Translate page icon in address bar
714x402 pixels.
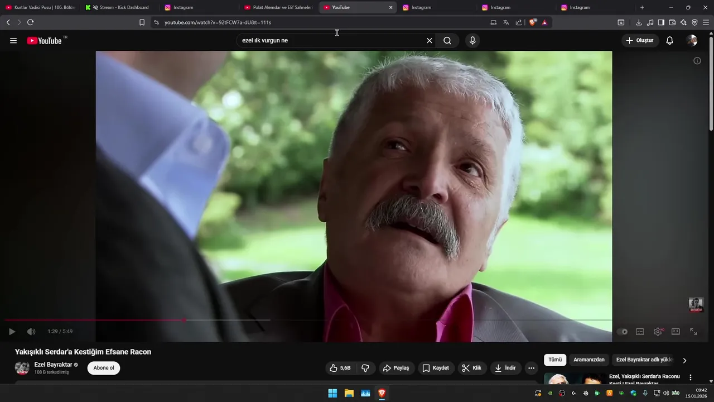(506, 22)
